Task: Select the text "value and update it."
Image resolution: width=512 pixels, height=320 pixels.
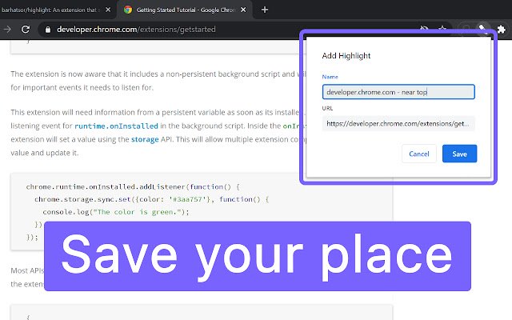Action: [x=45, y=153]
